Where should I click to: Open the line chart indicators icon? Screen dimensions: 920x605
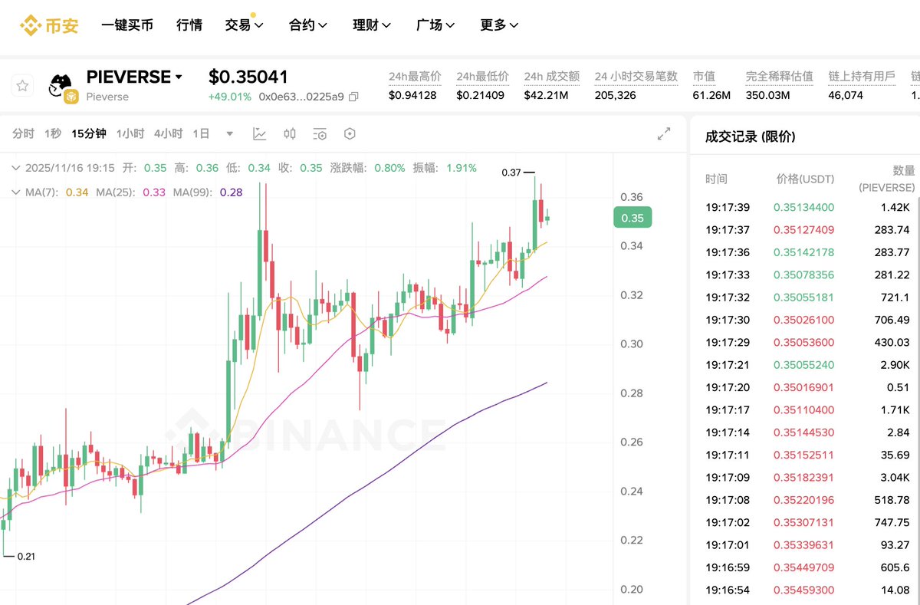point(260,133)
